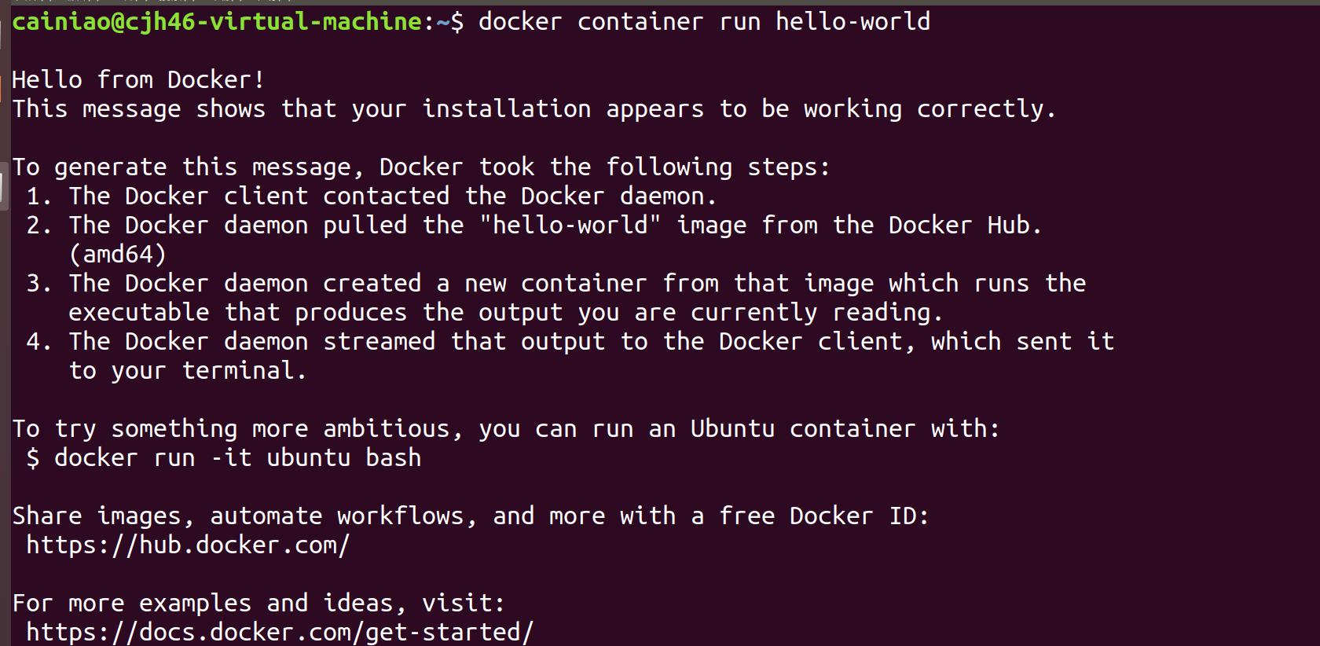1320x646 pixels.
Task: Click the prompt cainiao@cjh46-virtual-machine
Action: (x=218, y=22)
